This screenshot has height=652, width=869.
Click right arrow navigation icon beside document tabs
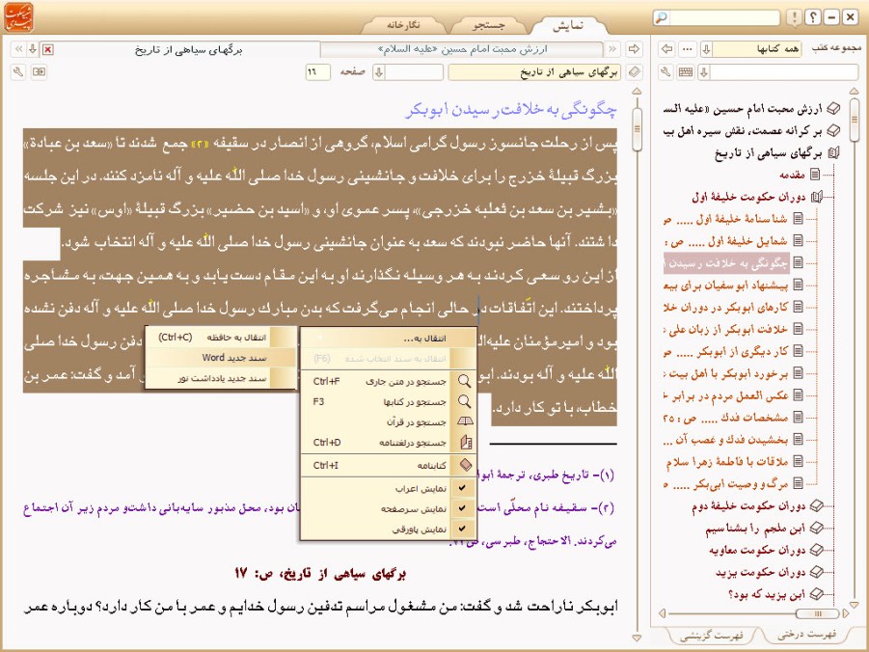coord(634,49)
